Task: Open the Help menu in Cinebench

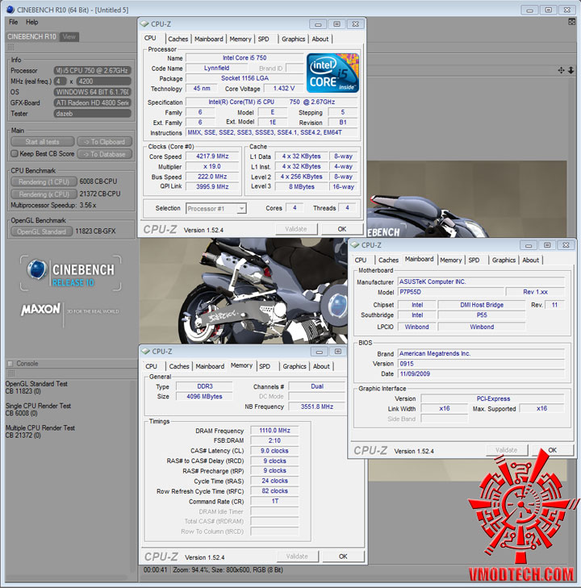Action: (32, 22)
